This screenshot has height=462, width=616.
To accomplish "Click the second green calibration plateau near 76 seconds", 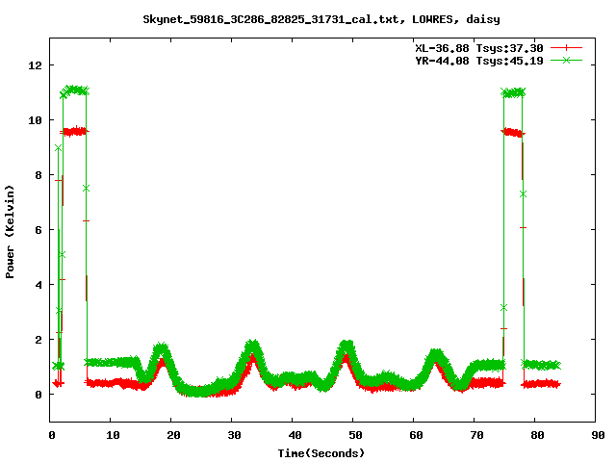I will click(x=513, y=93).
